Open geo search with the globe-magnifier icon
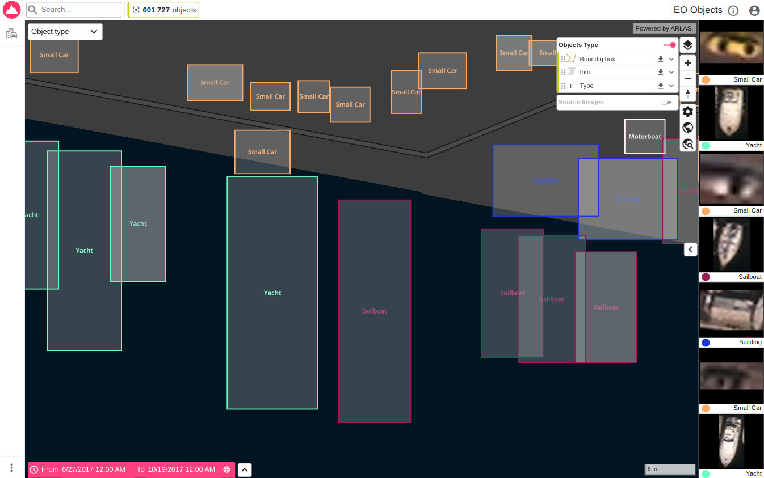Screen dimensions: 764x478 click(687, 144)
